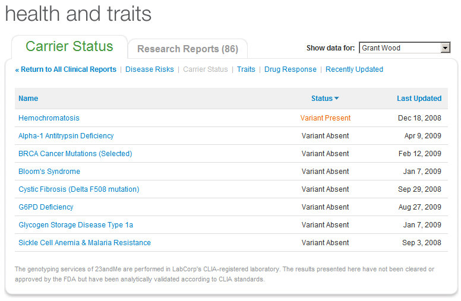Screen dimensions: 461x301
Task: Sort the table by Last Updated
Action: coord(419,98)
